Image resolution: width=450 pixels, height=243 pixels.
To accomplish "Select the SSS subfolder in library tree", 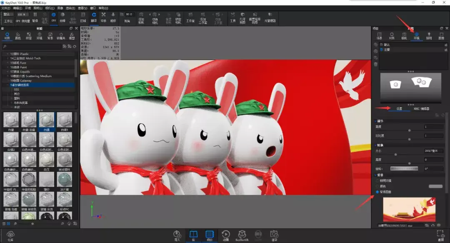I will pyautogui.click(x=16, y=90).
